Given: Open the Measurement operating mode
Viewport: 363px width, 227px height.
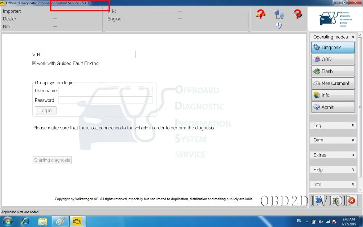Looking at the screenshot, I should [x=333, y=83].
